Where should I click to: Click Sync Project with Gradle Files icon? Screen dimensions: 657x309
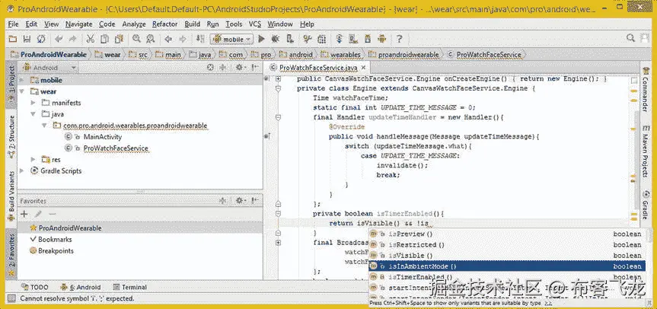(340, 39)
